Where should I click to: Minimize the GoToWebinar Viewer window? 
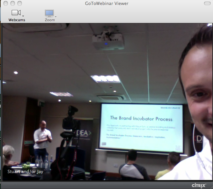pyautogui.click(x=12, y=3)
